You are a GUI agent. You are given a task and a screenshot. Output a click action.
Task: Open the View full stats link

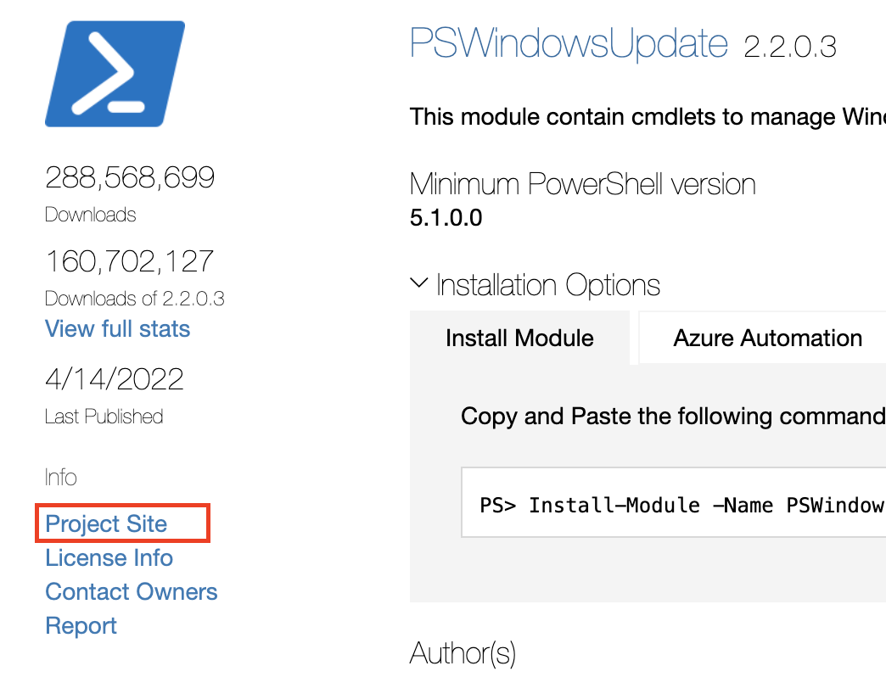(117, 328)
